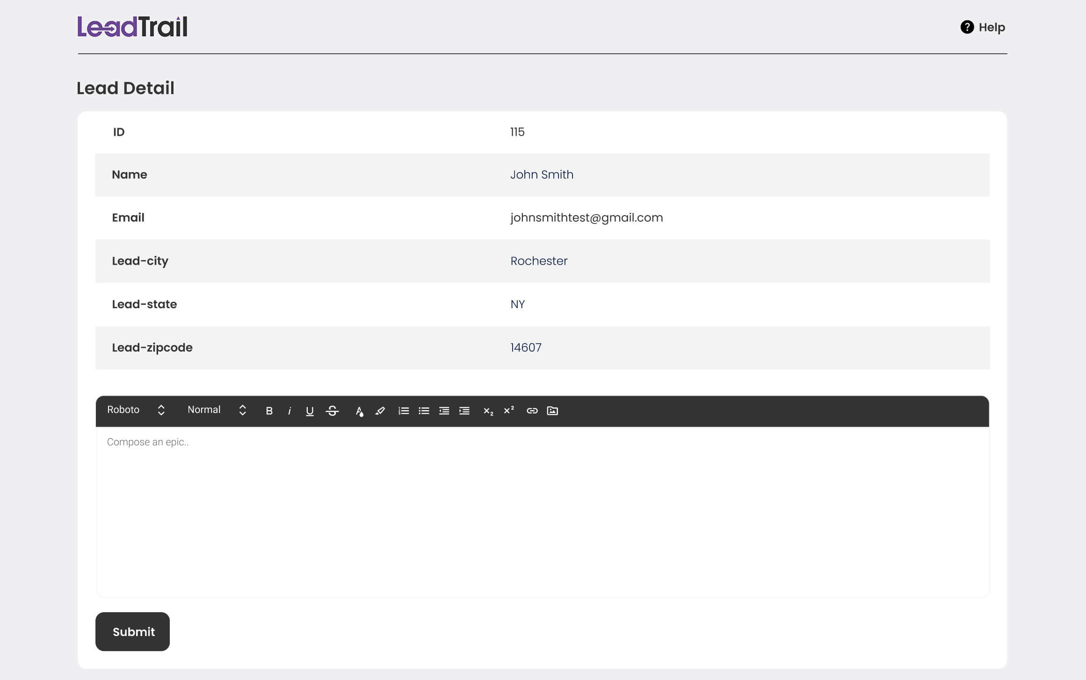The width and height of the screenshot is (1086, 680).
Task: Click the Lead Detail heading
Action: tap(125, 88)
